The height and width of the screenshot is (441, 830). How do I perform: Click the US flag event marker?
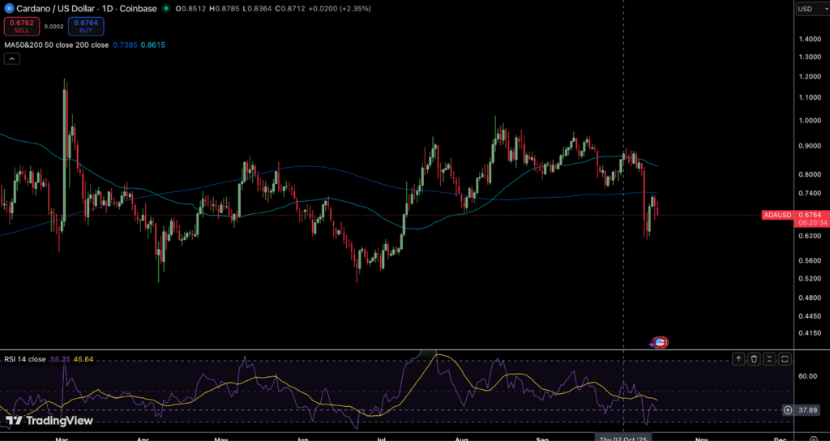[x=660, y=342]
